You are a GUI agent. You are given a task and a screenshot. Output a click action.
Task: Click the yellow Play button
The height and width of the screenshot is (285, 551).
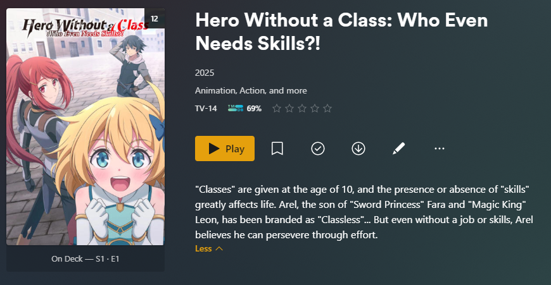tap(225, 149)
